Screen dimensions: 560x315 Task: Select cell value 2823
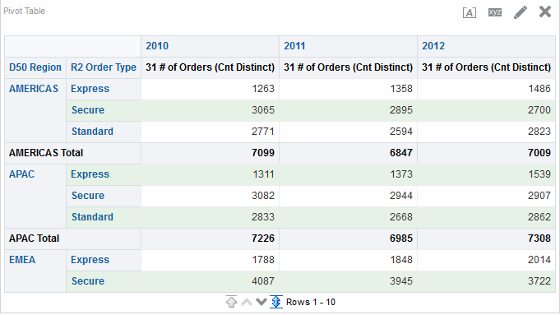[x=539, y=132]
